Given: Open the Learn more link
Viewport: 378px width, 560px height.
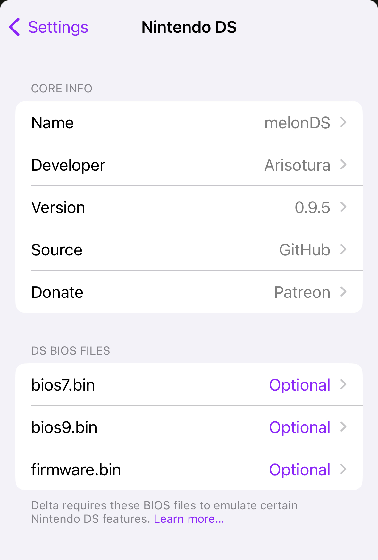Looking at the screenshot, I should (189, 519).
